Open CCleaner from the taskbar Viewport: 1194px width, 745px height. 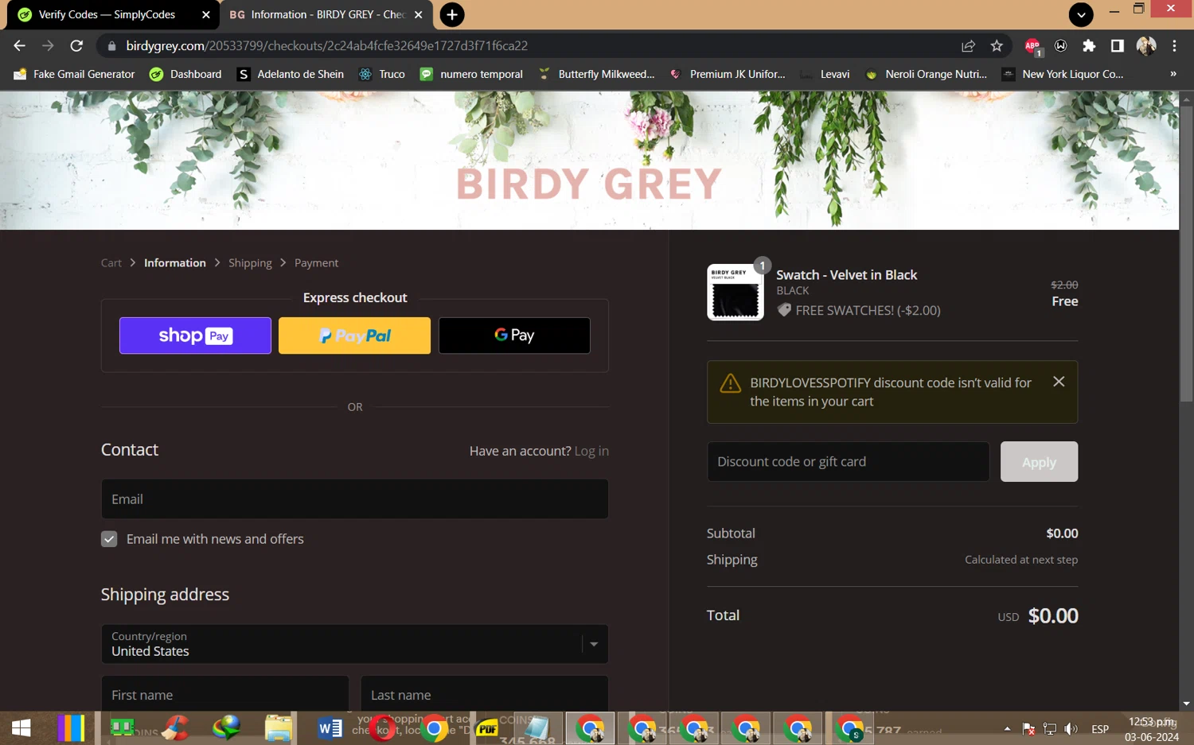click(175, 728)
